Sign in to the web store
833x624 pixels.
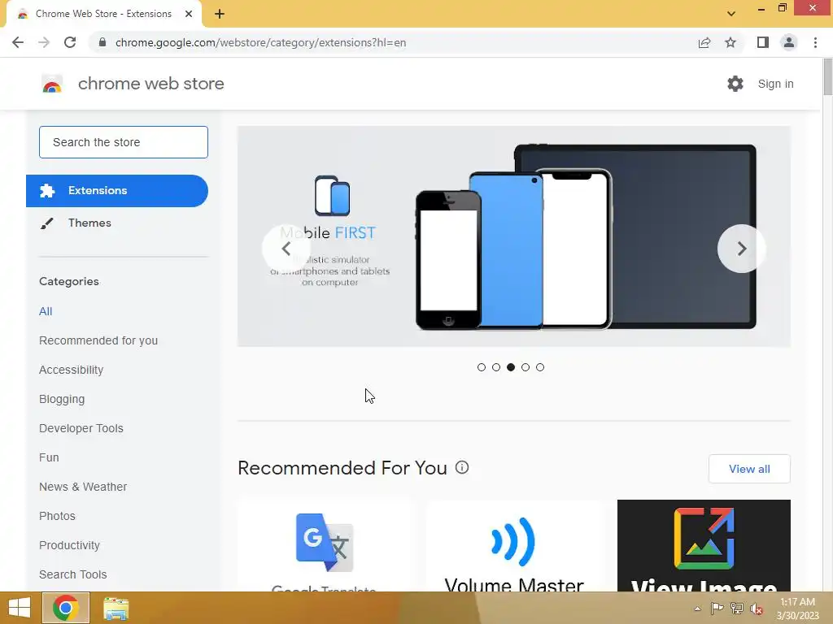point(775,84)
